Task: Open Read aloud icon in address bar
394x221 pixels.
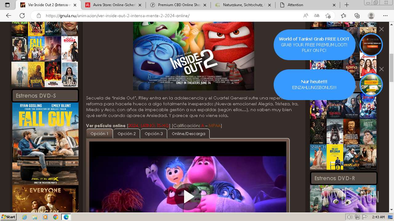Action: click(x=306, y=16)
